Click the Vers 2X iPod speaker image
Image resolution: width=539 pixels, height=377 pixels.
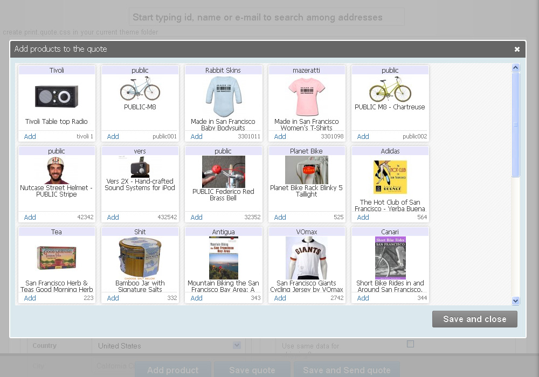click(140, 167)
